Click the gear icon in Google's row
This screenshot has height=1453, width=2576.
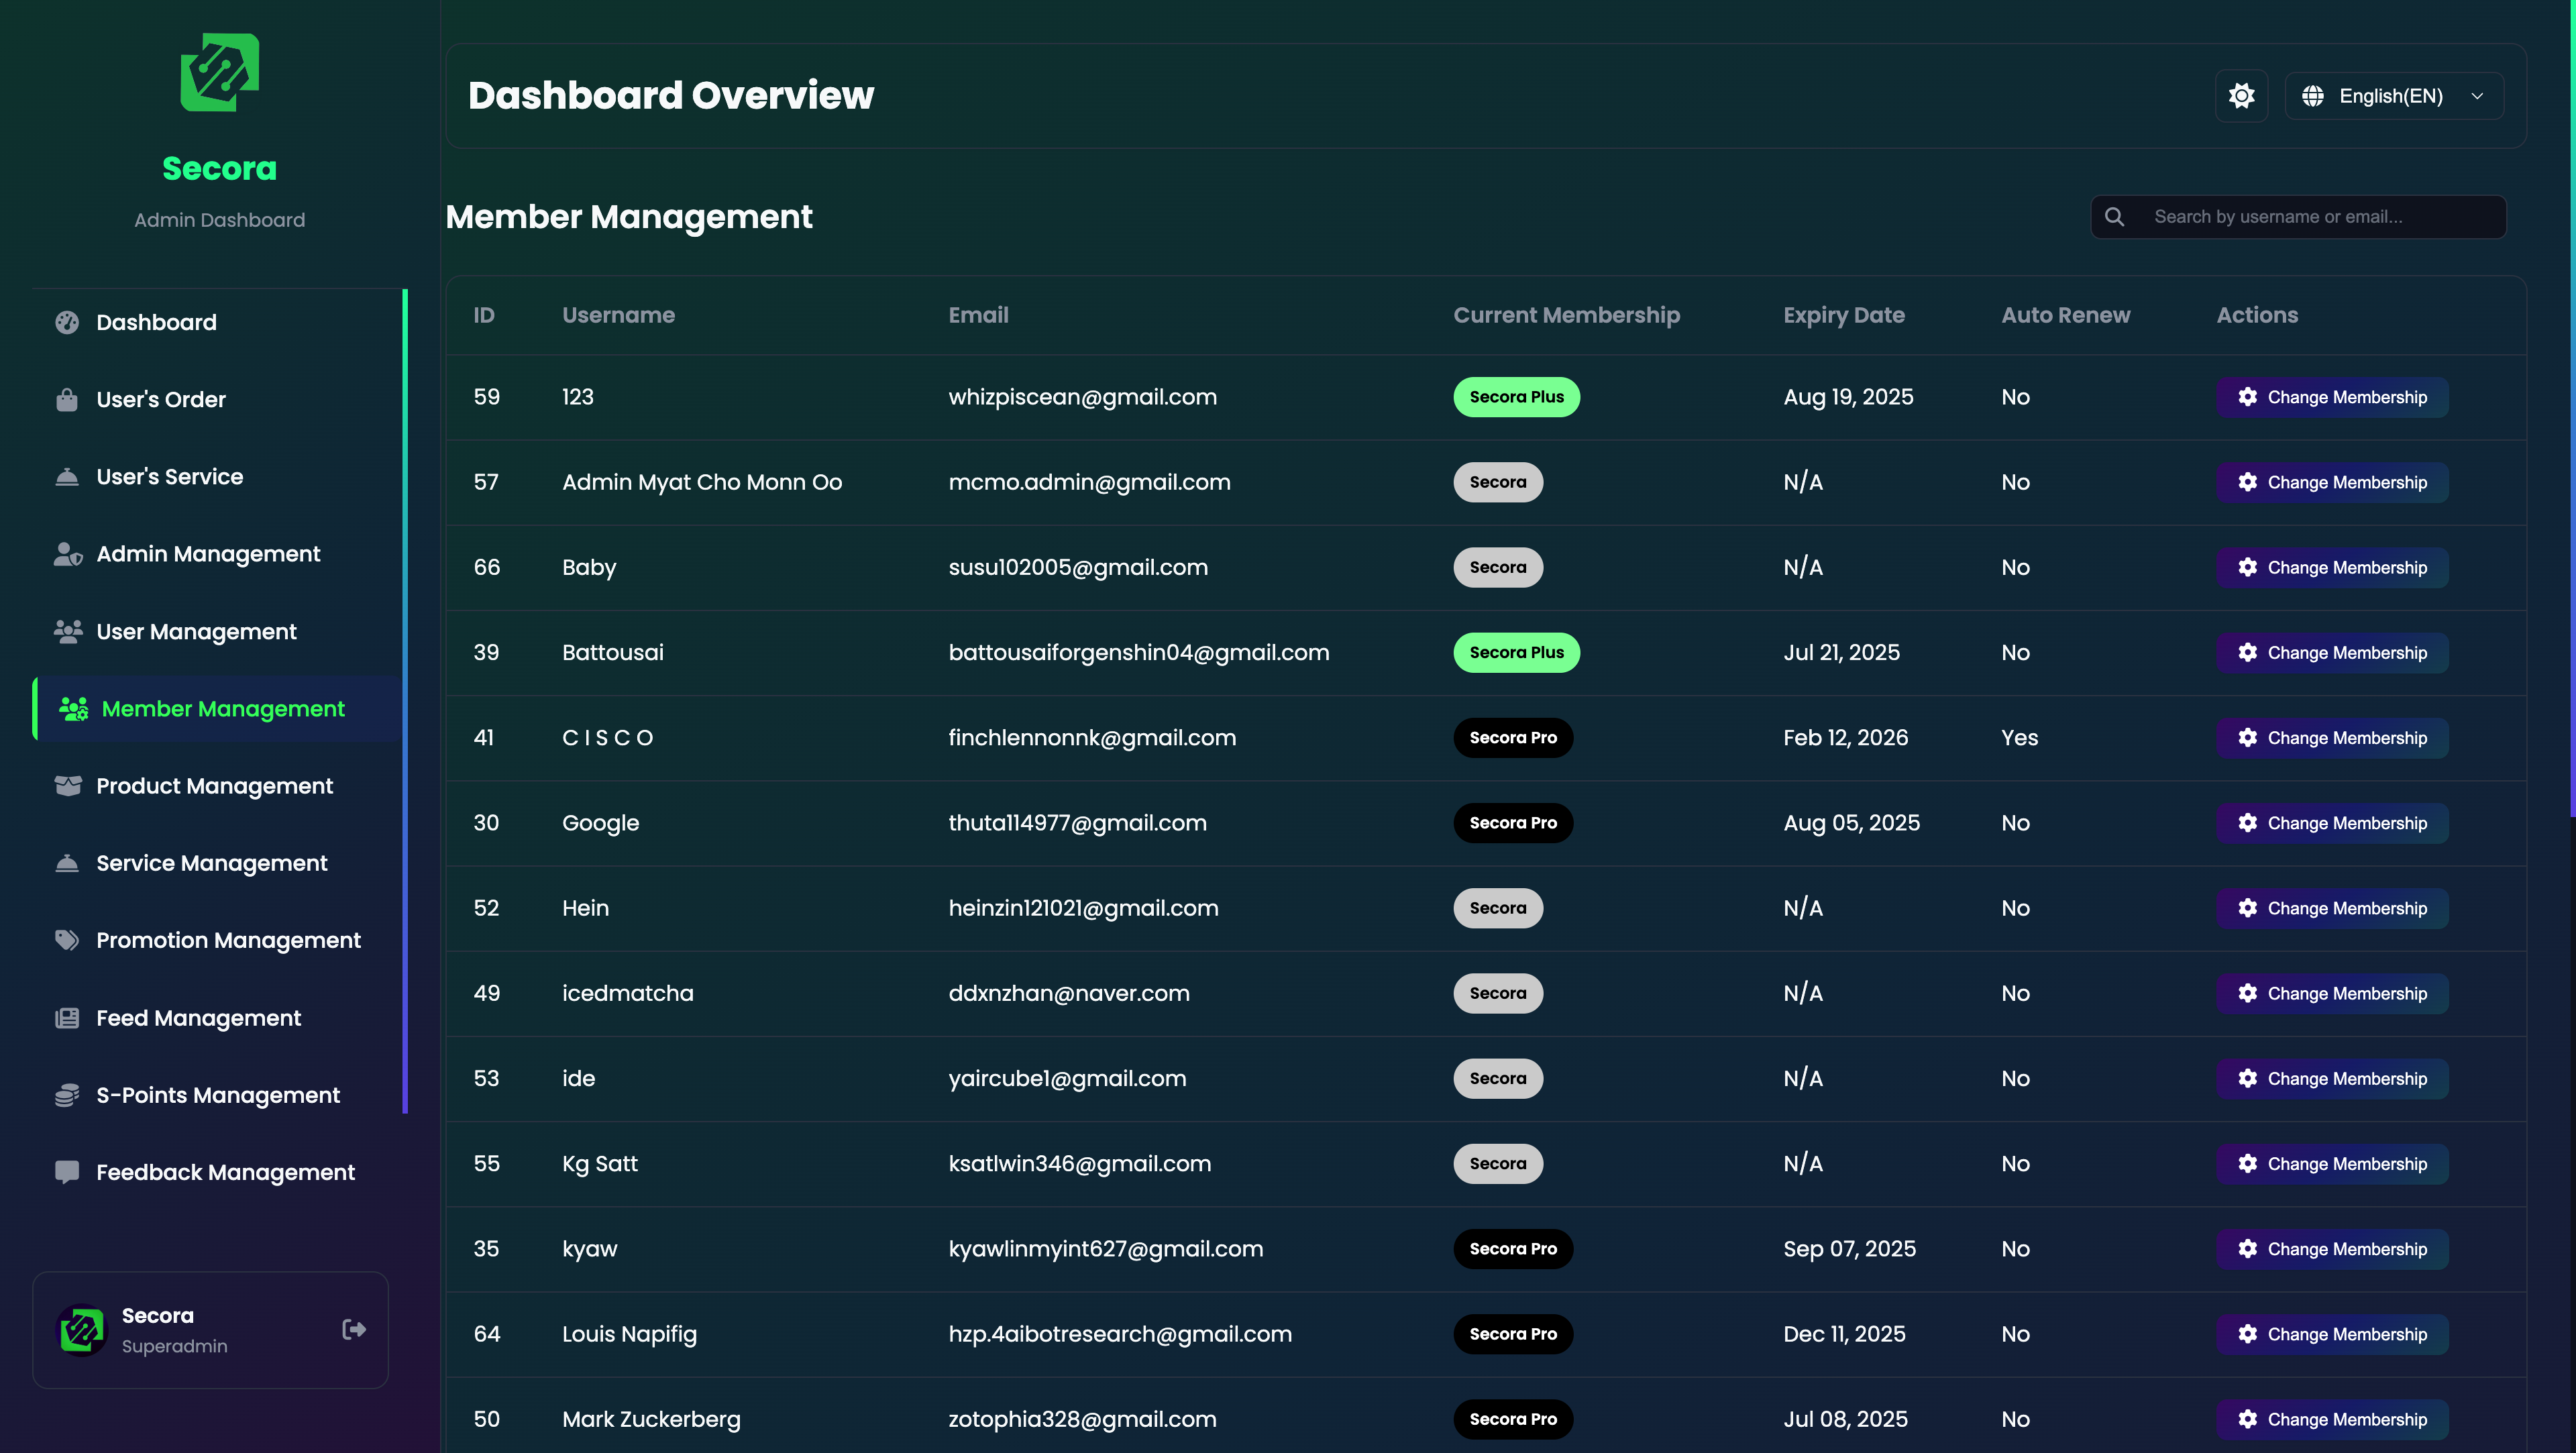tap(2247, 823)
